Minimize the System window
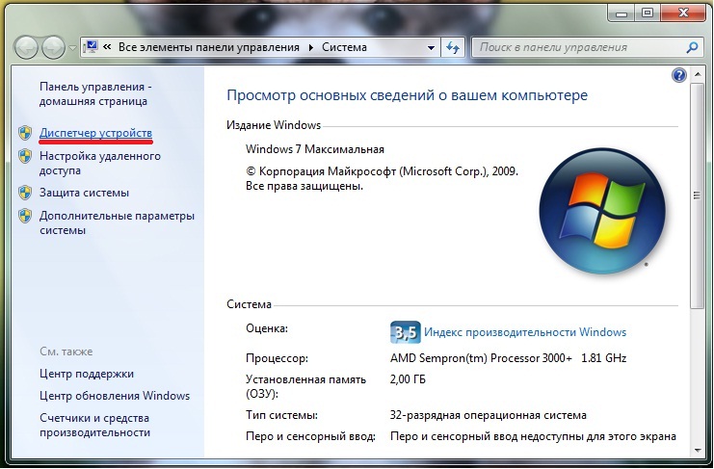 point(621,13)
